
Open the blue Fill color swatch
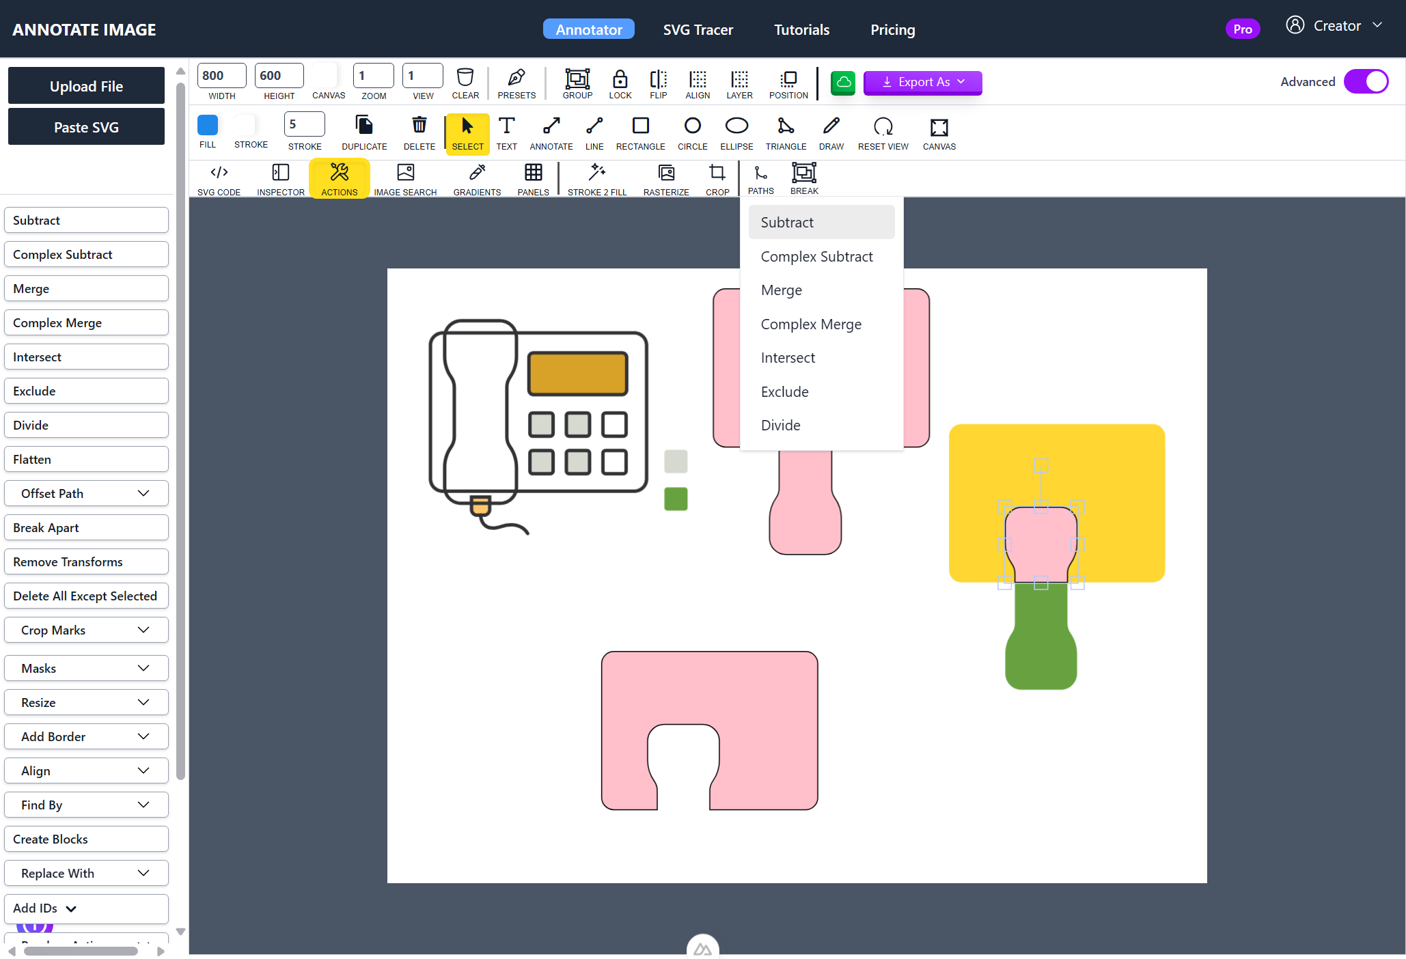pyautogui.click(x=208, y=125)
